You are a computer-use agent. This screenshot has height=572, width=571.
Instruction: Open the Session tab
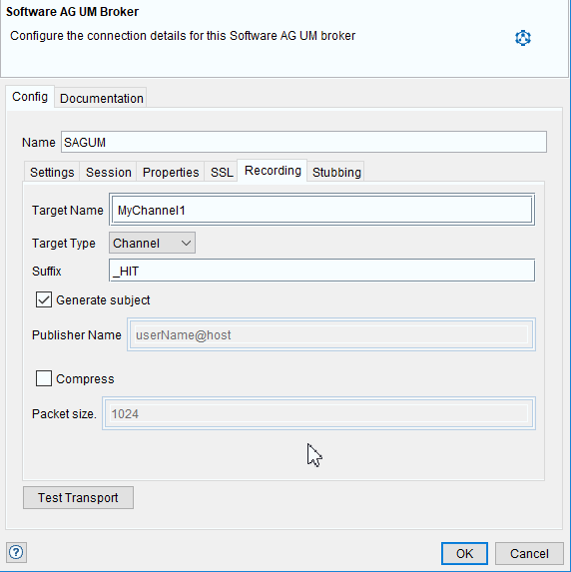[109, 172]
